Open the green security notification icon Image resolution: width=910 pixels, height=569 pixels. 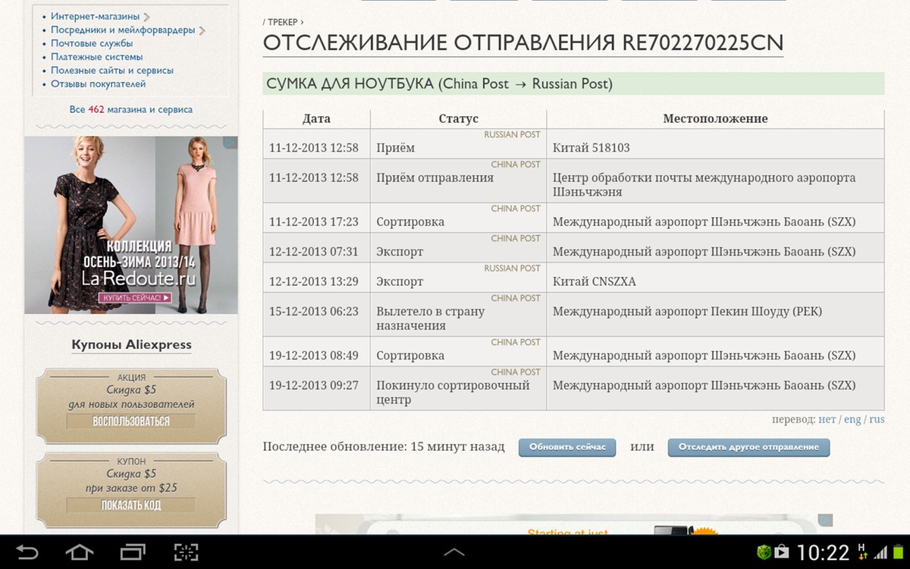[764, 552]
